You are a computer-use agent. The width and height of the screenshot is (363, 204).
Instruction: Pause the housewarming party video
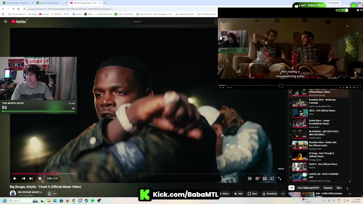pyautogui.click(x=220, y=87)
